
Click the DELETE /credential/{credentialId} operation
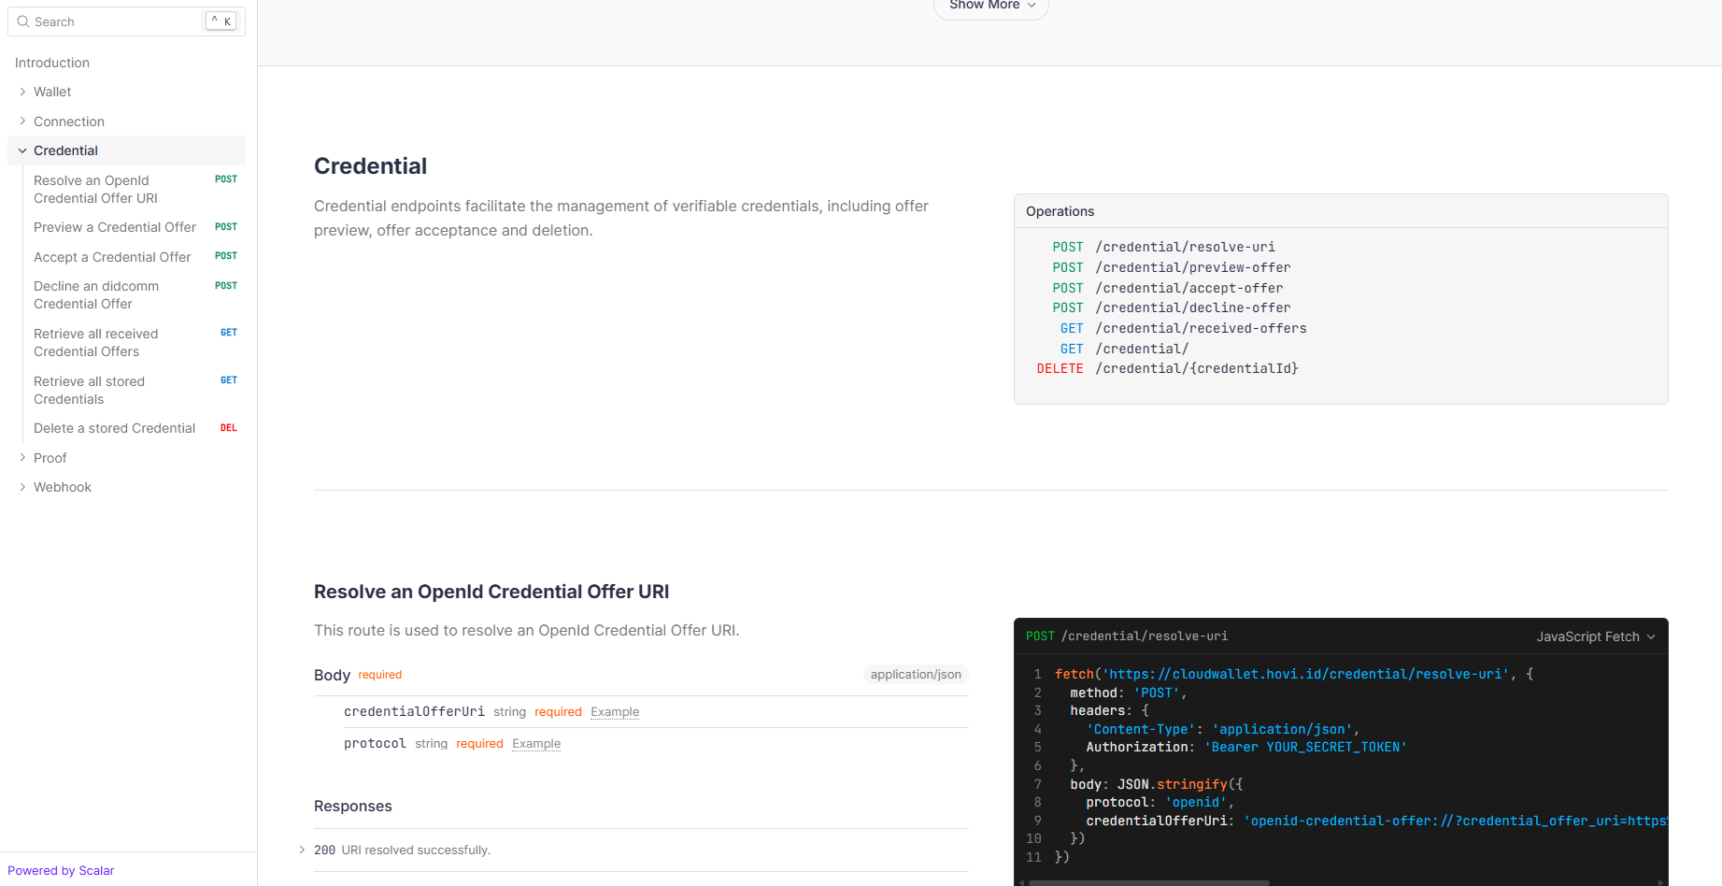click(1196, 368)
